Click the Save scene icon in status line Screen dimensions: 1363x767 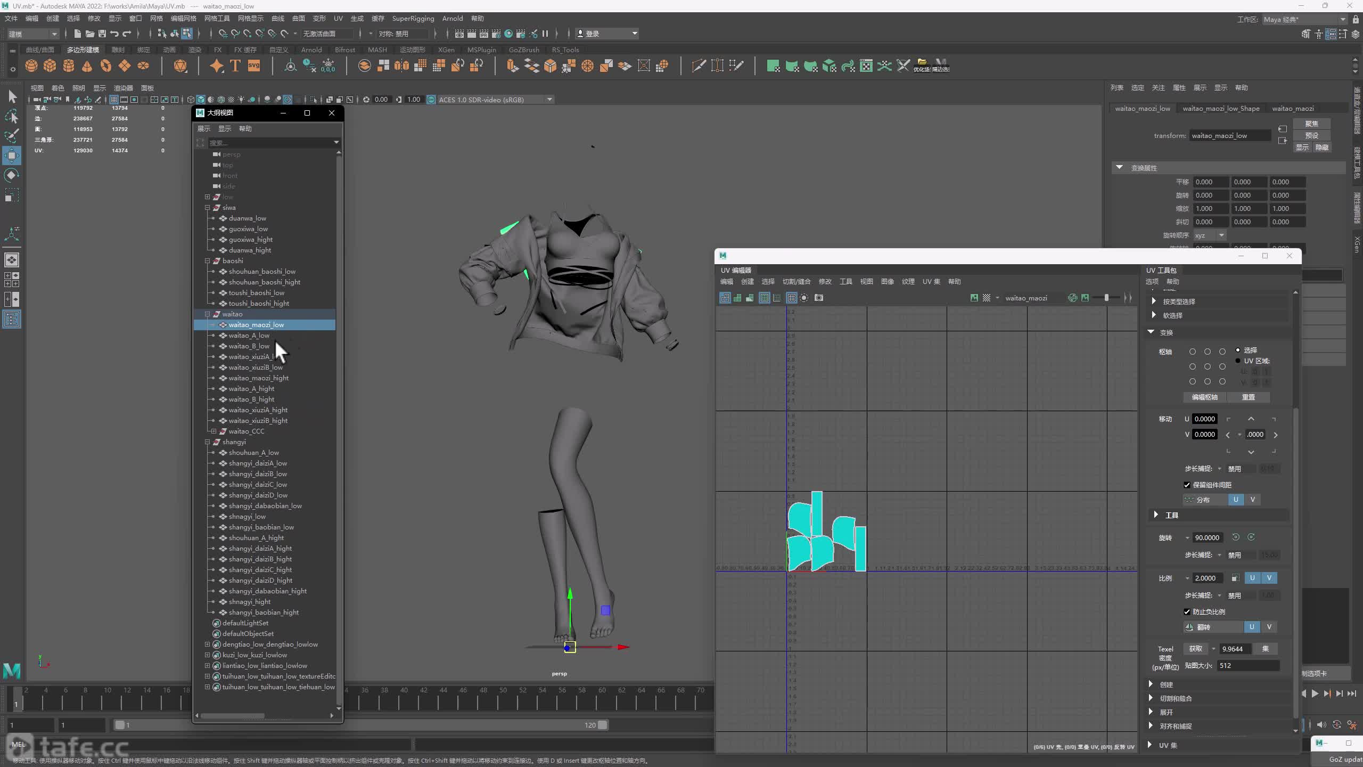click(102, 34)
